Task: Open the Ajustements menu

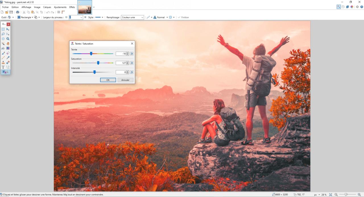Action: coord(60,7)
